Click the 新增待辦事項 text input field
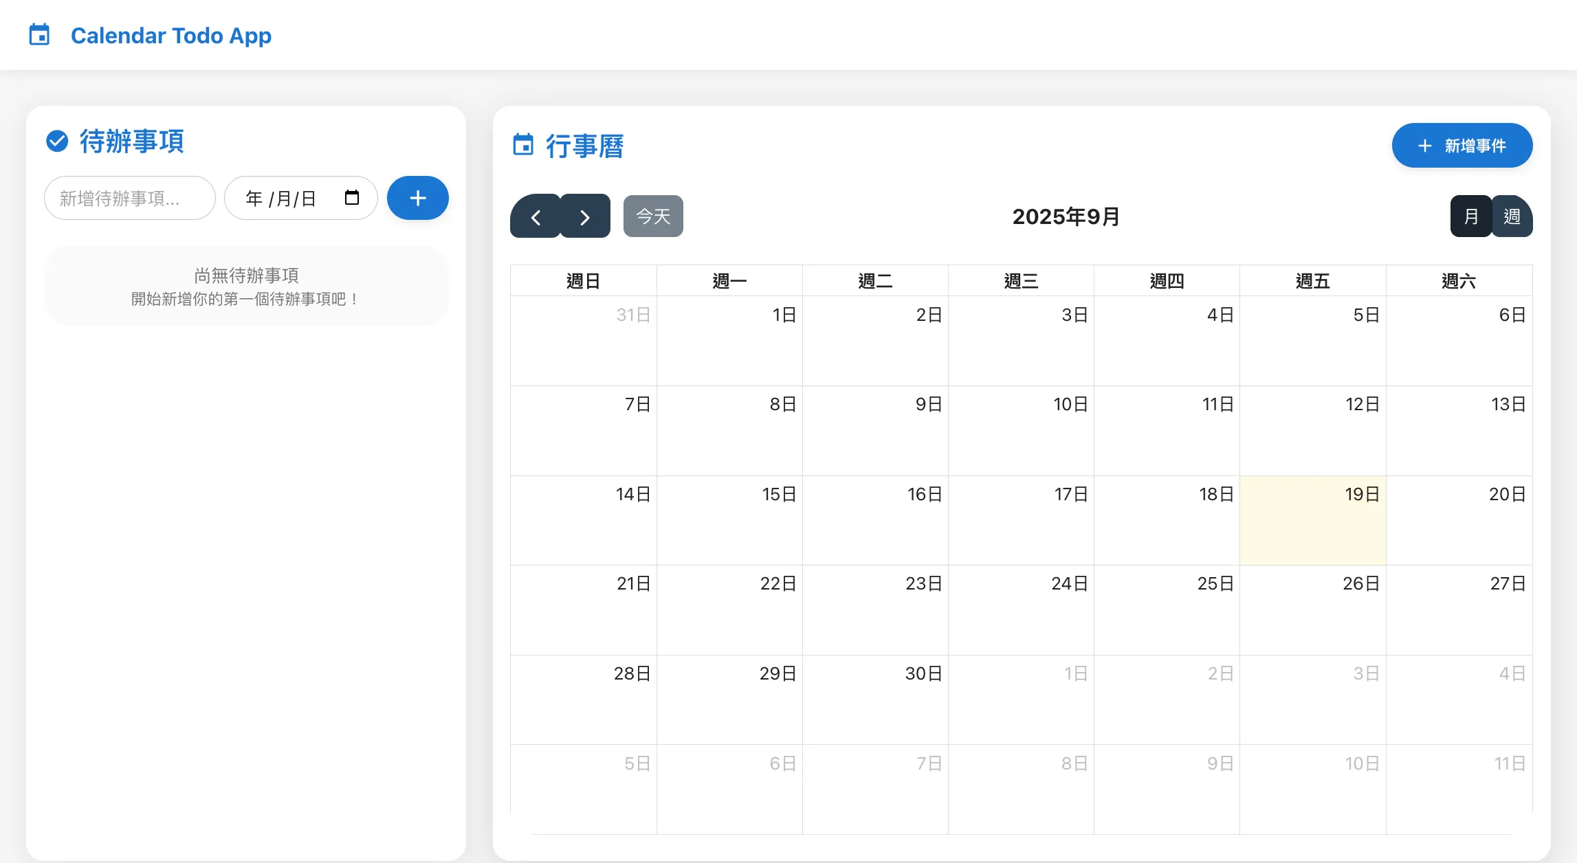This screenshot has height=863, width=1577. point(129,198)
